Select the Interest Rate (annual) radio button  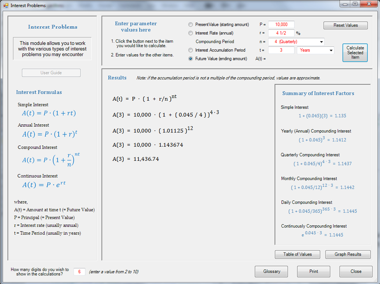tap(191, 33)
